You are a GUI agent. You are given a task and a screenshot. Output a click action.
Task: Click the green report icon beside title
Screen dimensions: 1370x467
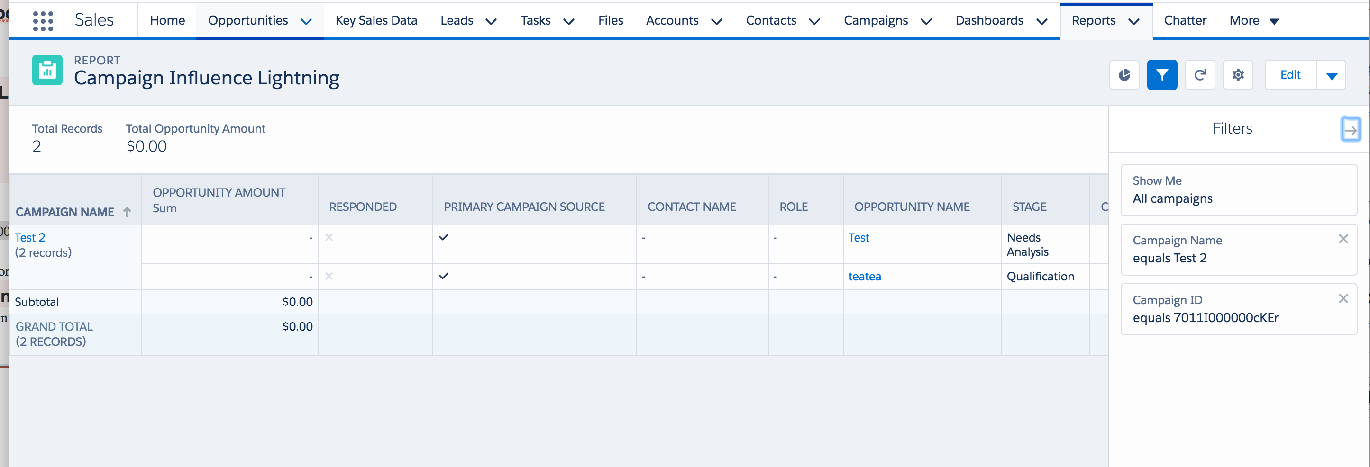click(x=47, y=70)
